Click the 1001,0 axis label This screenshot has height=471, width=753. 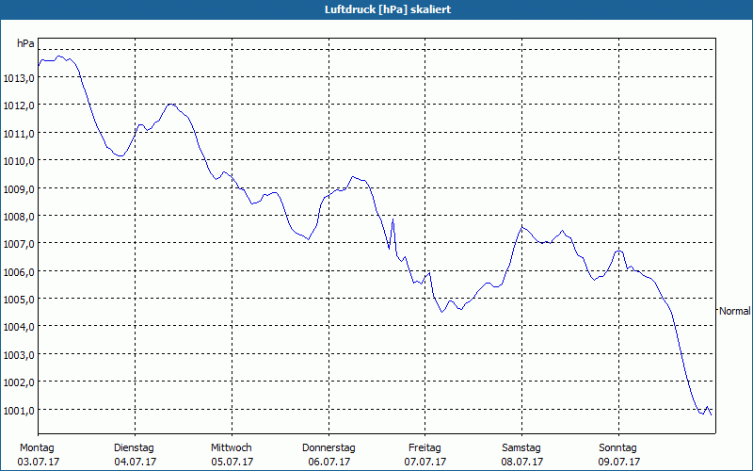pyautogui.click(x=19, y=411)
